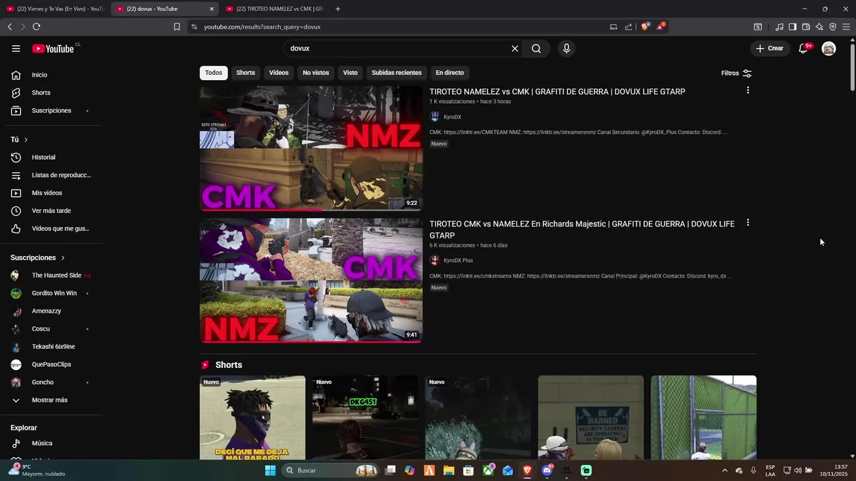Open Brave Shields lion icon

(x=645, y=27)
